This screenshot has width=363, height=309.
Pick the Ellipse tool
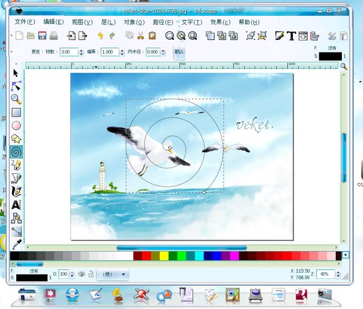16,126
